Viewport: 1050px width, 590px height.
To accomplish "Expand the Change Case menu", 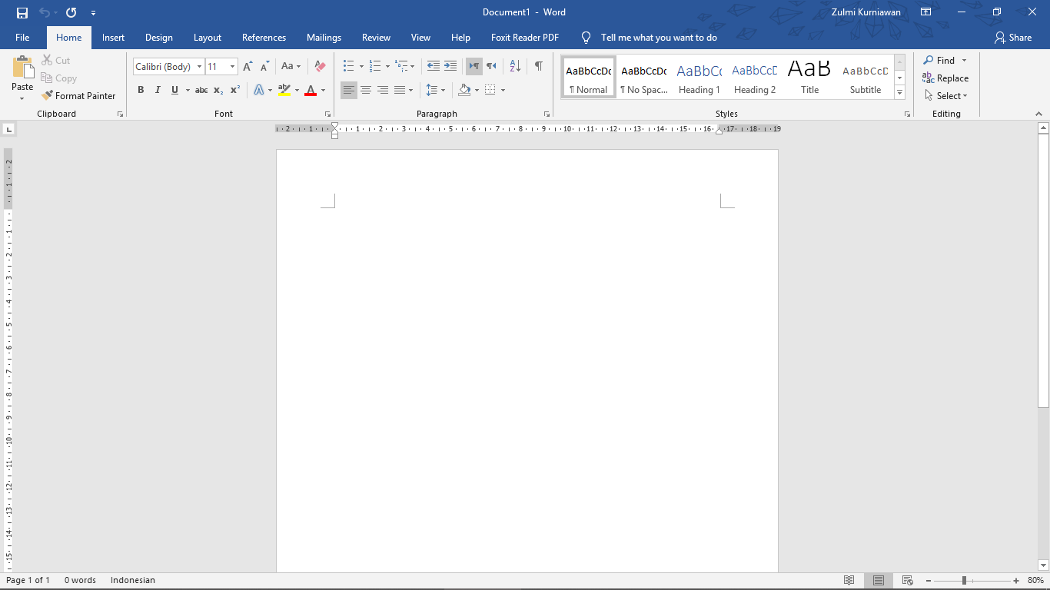I will [291, 67].
